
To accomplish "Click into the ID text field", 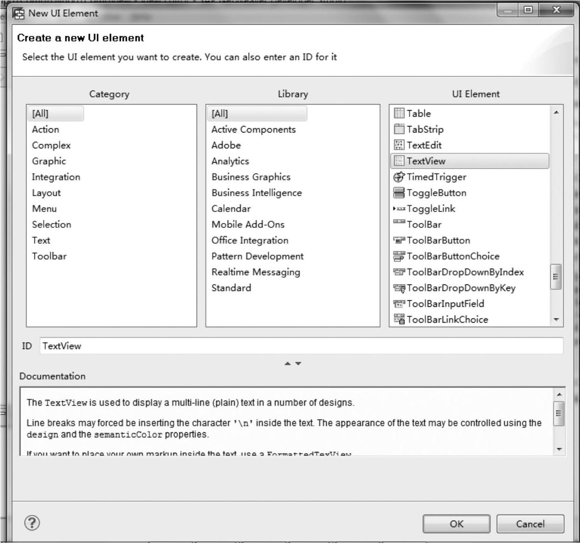I will [x=301, y=346].
